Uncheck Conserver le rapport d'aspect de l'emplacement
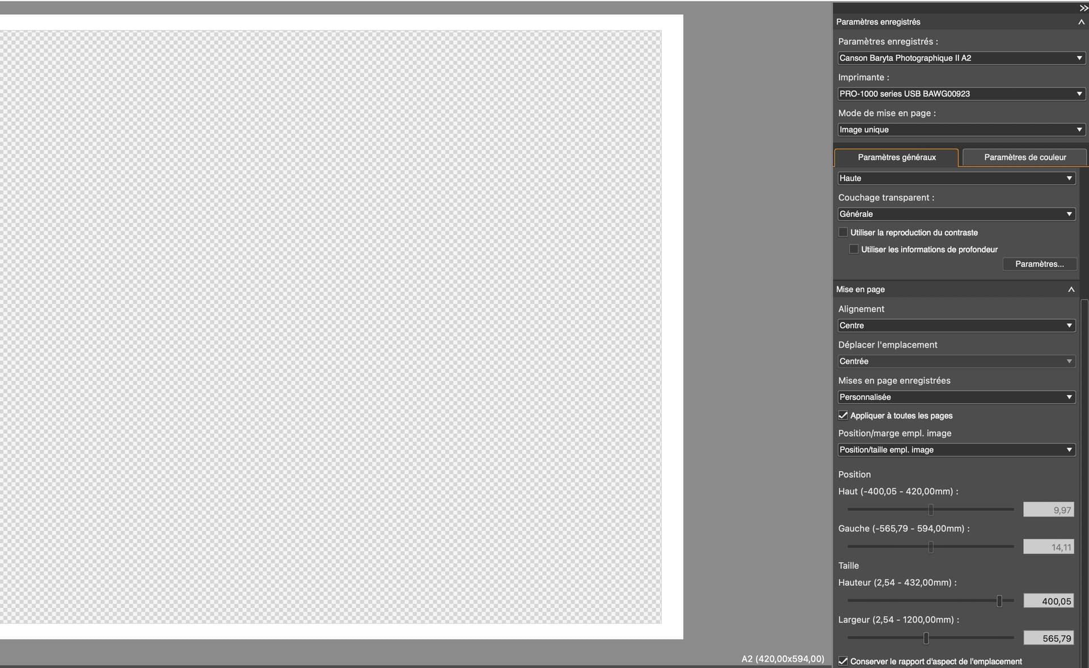This screenshot has width=1089, height=668. 843,661
